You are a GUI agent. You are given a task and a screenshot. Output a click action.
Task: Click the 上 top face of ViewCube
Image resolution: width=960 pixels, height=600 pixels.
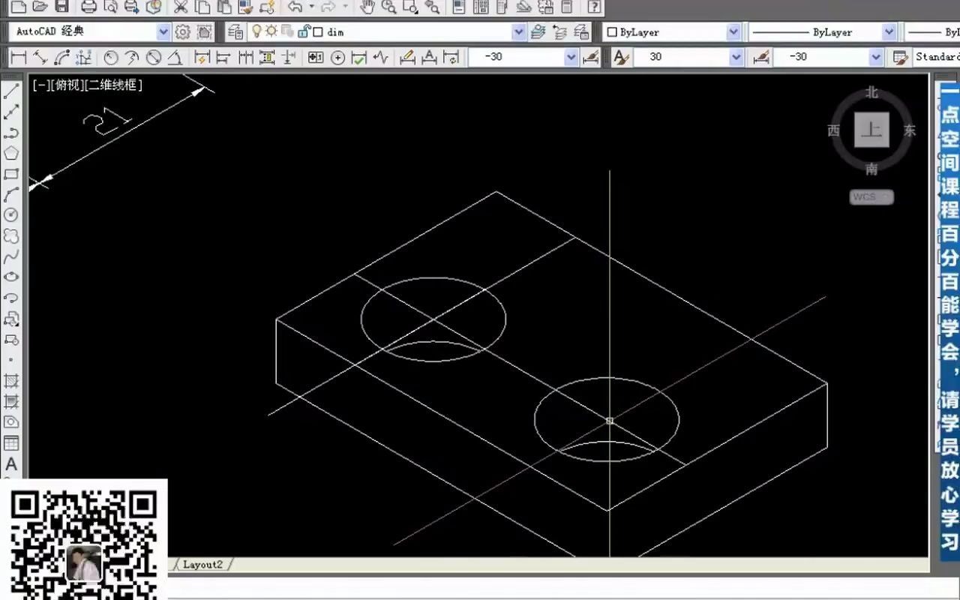click(871, 130)
